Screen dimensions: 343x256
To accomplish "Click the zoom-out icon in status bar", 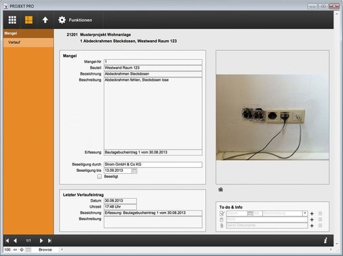I will [15, 250].
